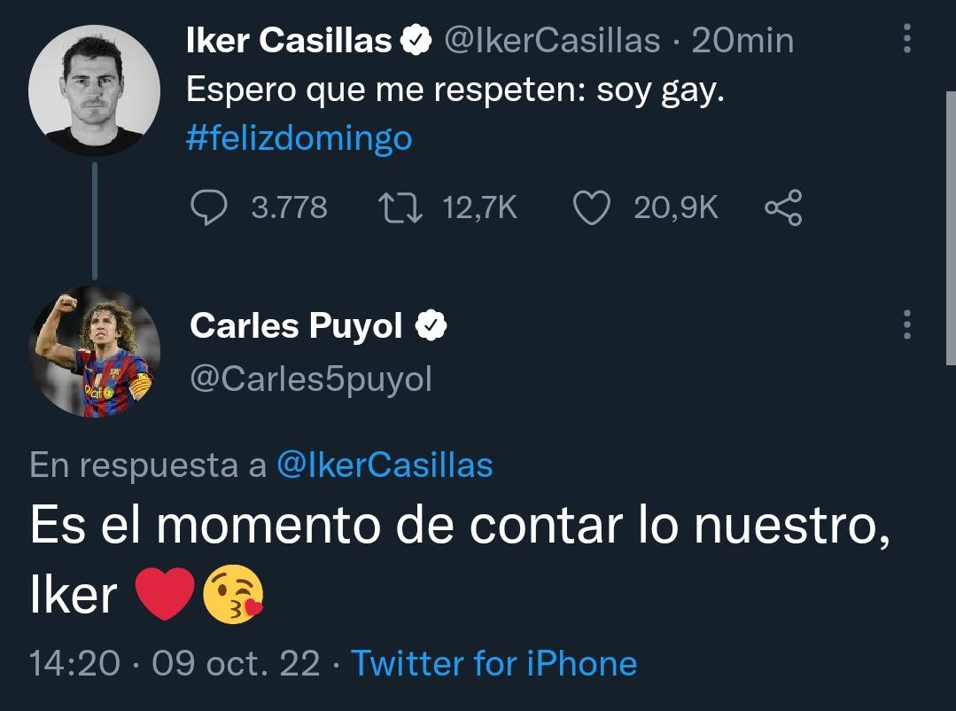Screen dimensions: 956x711
Task: Open the #felizdomingo hashtag
Action: tap(298, 137)
